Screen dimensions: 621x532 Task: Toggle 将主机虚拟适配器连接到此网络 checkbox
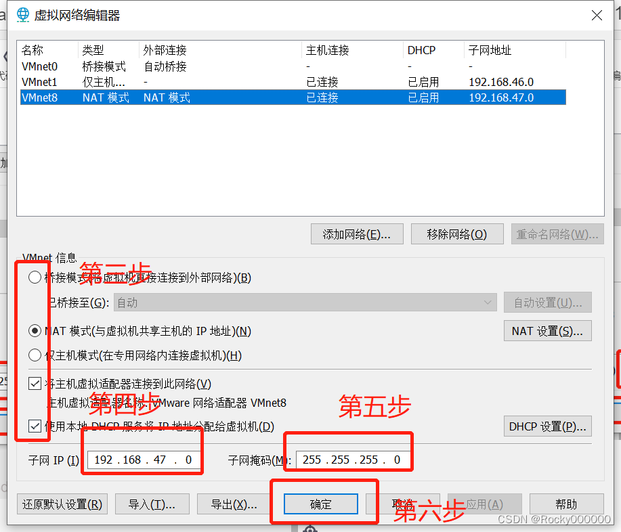(35, 384)
